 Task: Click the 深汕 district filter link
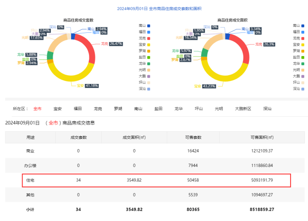coord(267,109)
